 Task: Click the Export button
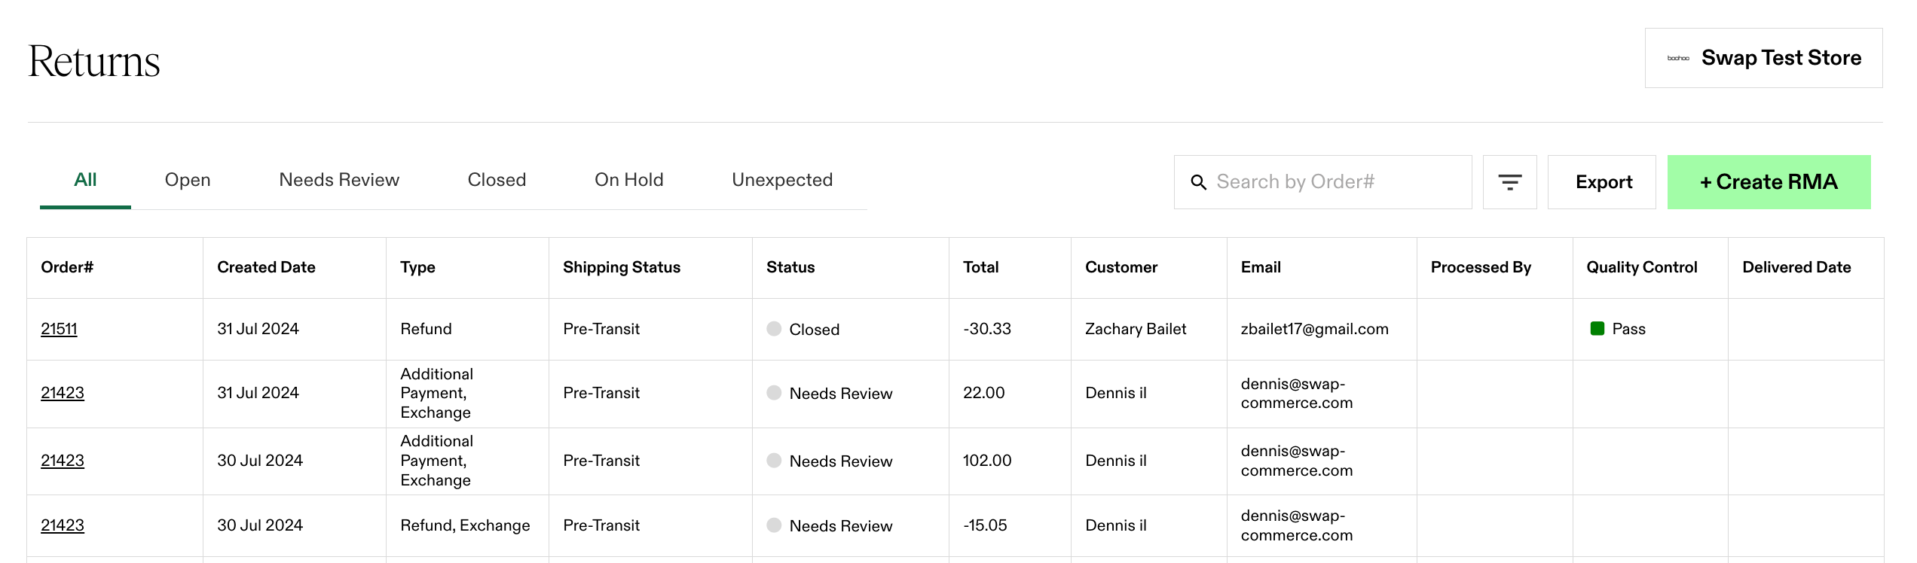[1602, 182]
